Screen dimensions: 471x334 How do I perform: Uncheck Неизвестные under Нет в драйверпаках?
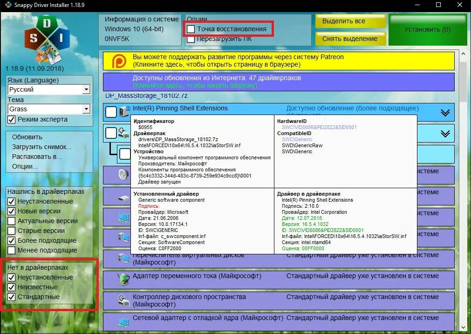point(12,287)
